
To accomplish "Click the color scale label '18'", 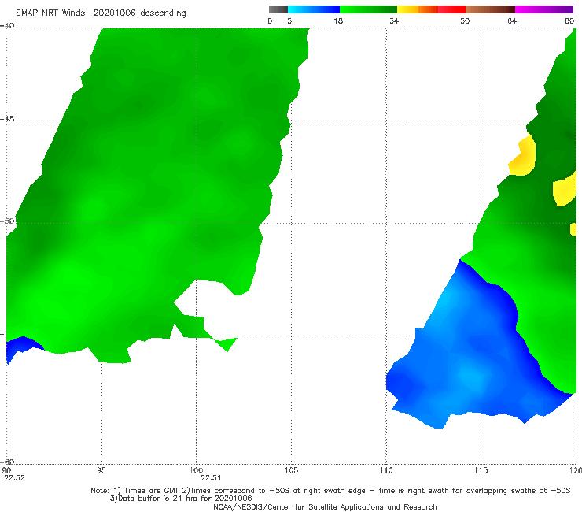I will click(338, 20).
